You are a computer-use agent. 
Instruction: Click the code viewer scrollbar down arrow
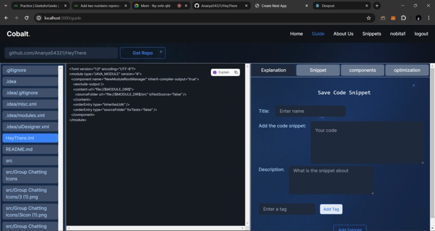point(247,223)
